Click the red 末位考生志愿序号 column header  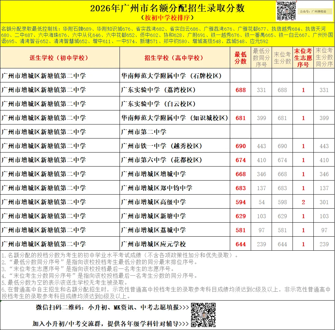[303, 57]
